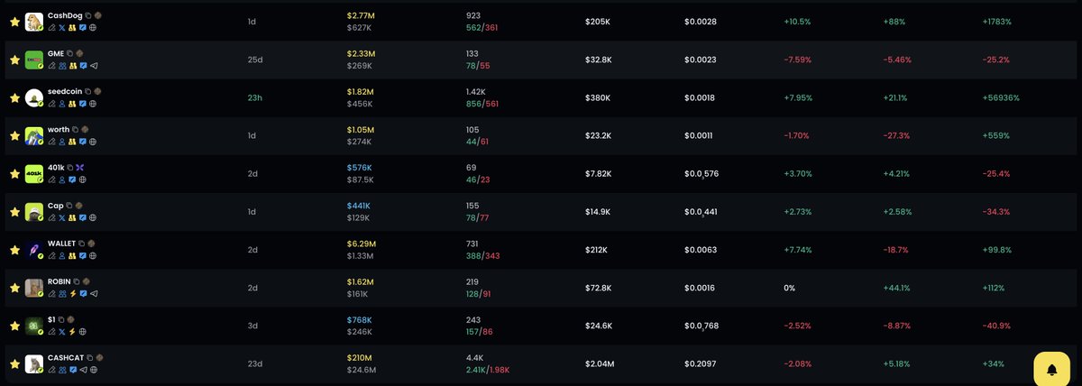Unfavorite CashDog via its yellow star
1082x386 pixels.
click(14, 22)
